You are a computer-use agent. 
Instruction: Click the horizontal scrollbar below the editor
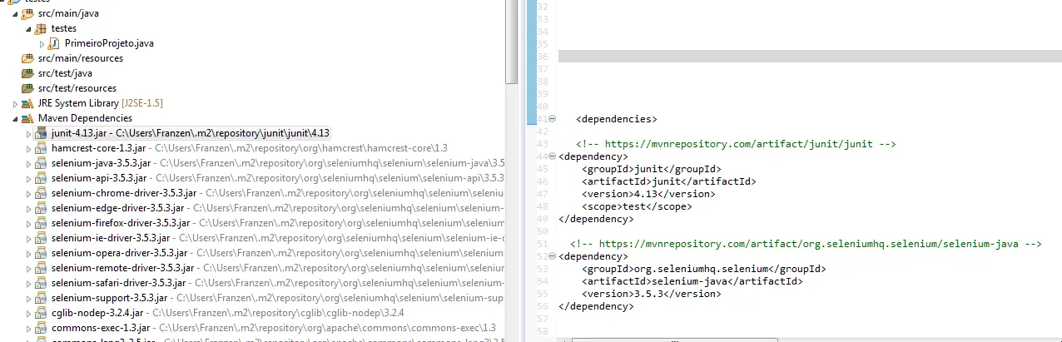pos(674,340)
